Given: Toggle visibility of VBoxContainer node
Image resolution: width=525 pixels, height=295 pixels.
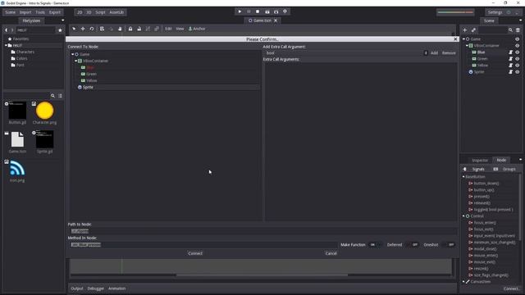Looking at the screenshot, I should (518, 46).
